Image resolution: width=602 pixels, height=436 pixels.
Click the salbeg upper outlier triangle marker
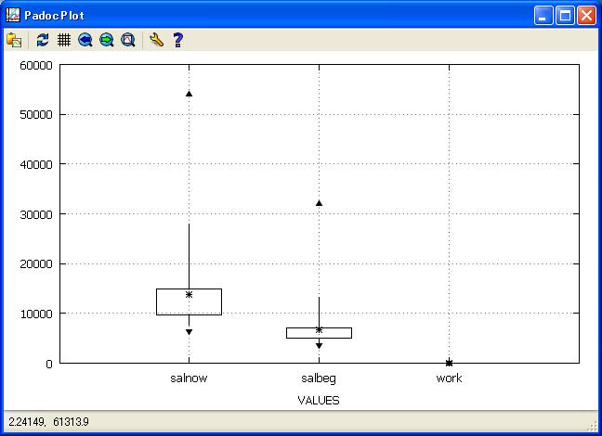tap(319, 203)
